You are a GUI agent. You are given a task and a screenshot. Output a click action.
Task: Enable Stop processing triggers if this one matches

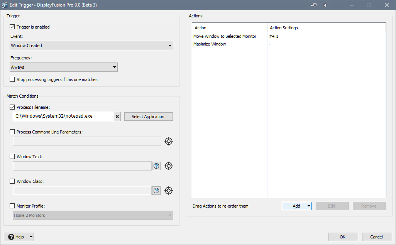coord(12,79)
